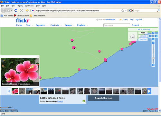The image size is (161, 116).
Task: Show previous photos in the filmstrip
Action: tap(9, 91)
